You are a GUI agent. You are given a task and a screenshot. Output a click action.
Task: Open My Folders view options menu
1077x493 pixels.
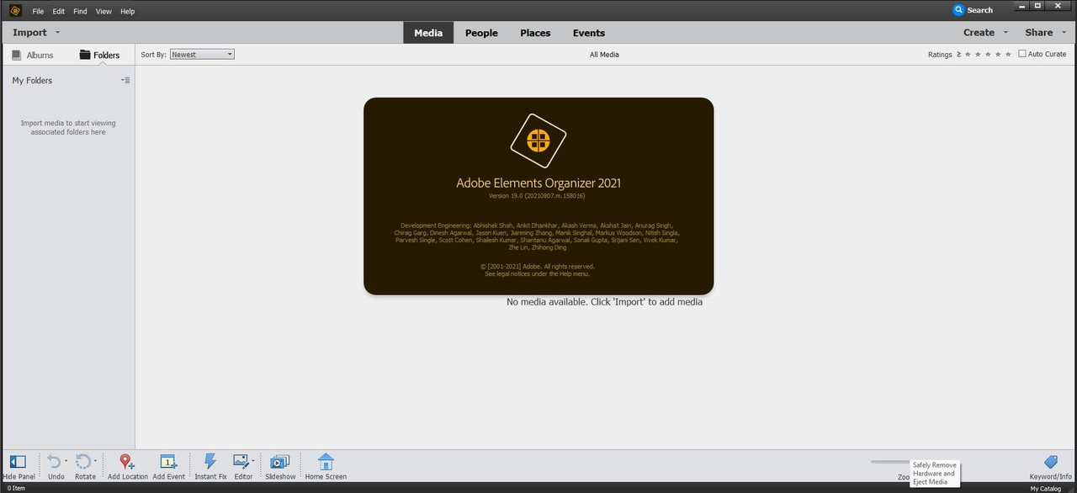[x=125, y=80]
